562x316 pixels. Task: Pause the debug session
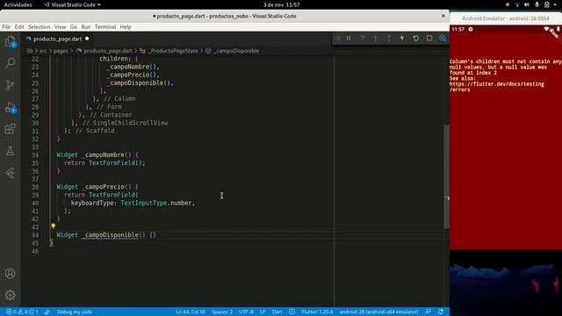point(349,38)
